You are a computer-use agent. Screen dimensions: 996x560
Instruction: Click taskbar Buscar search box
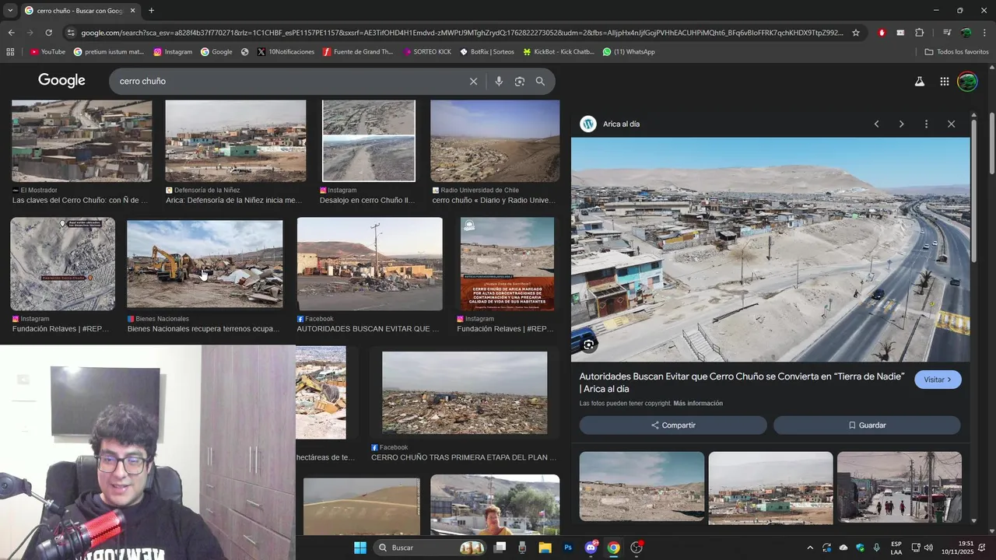pos(430,548)
